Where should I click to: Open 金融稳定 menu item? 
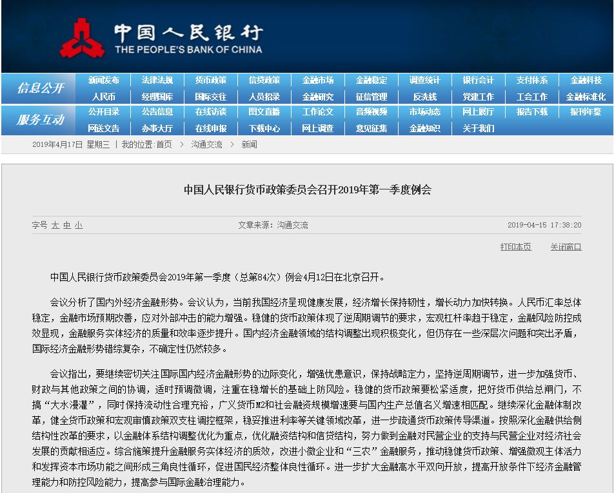[371, 80]
